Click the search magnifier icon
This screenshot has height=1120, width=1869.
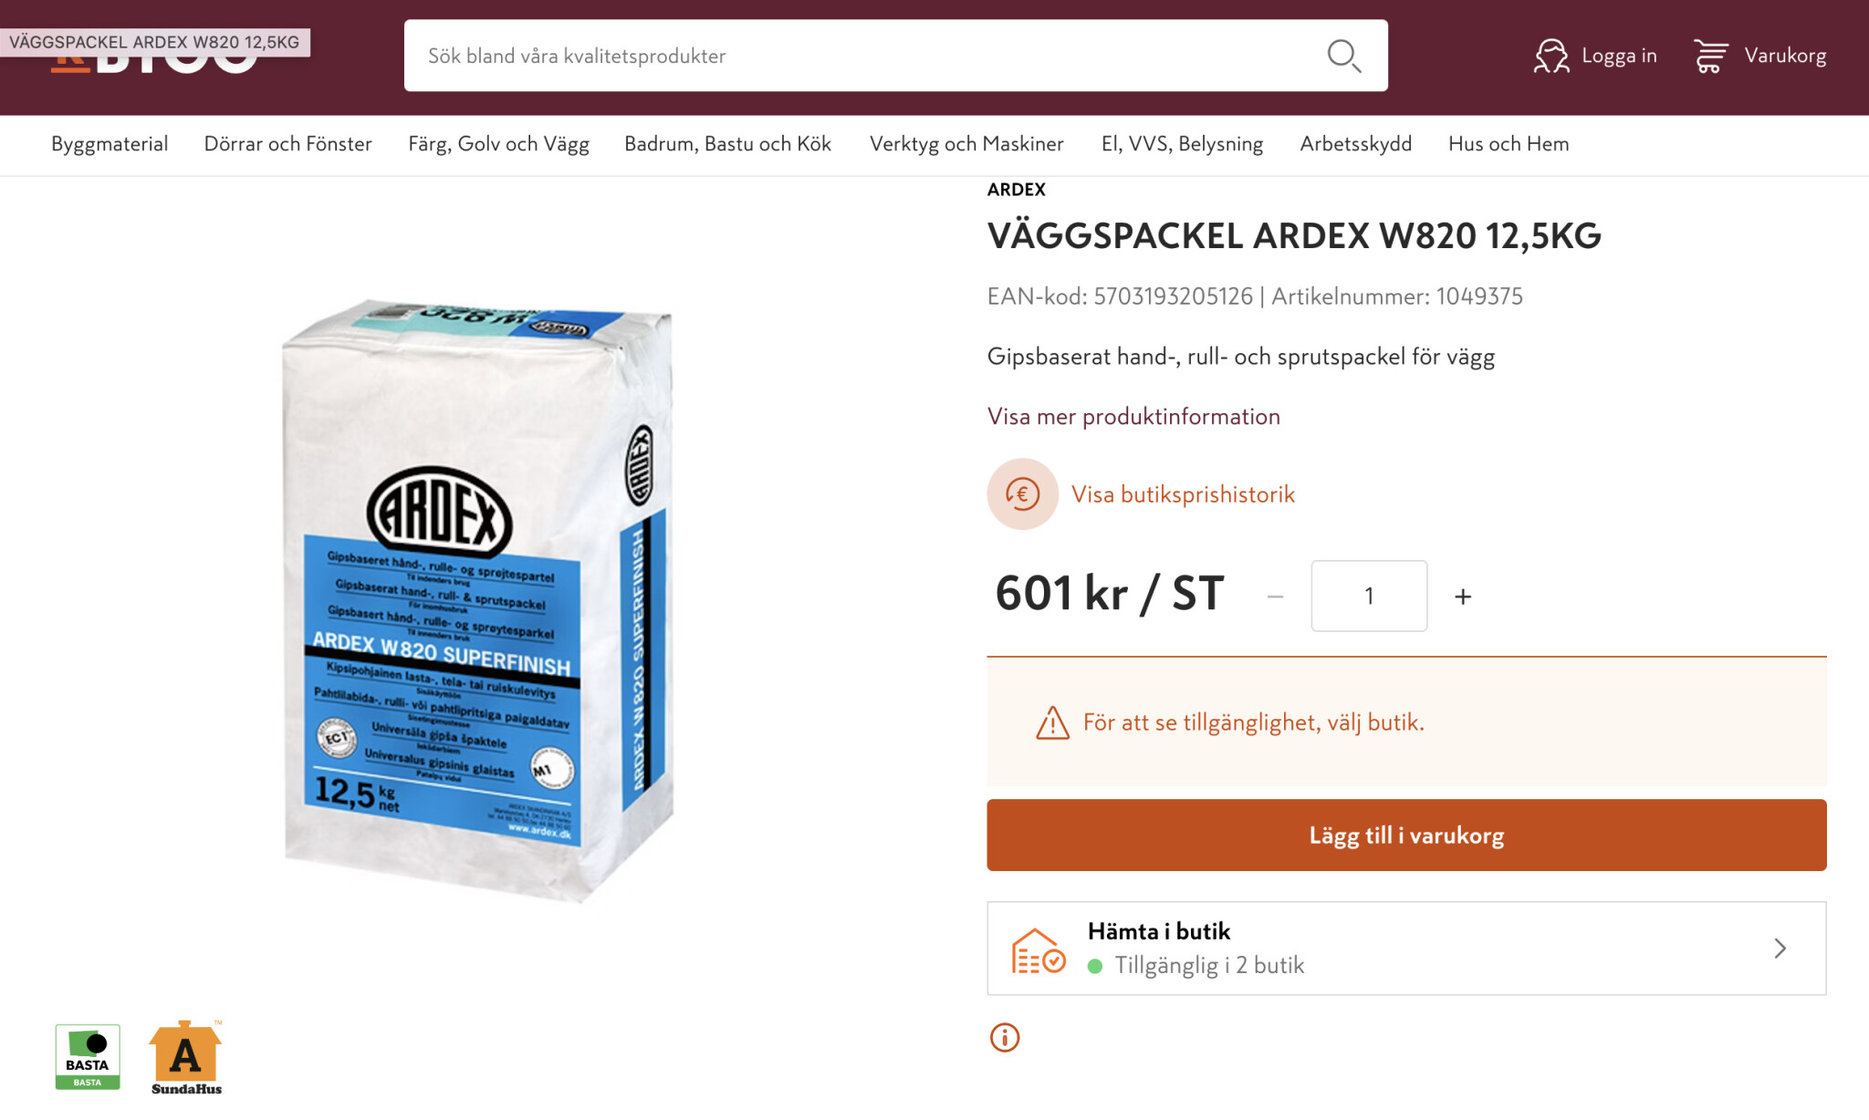click(x=1343, y=56)
